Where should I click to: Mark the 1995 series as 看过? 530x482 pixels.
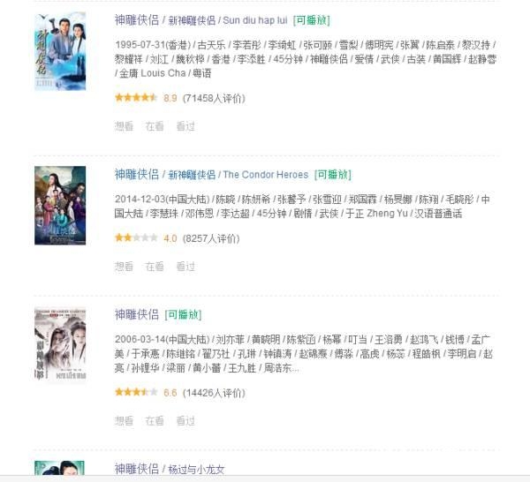click(x=185, y=126)
